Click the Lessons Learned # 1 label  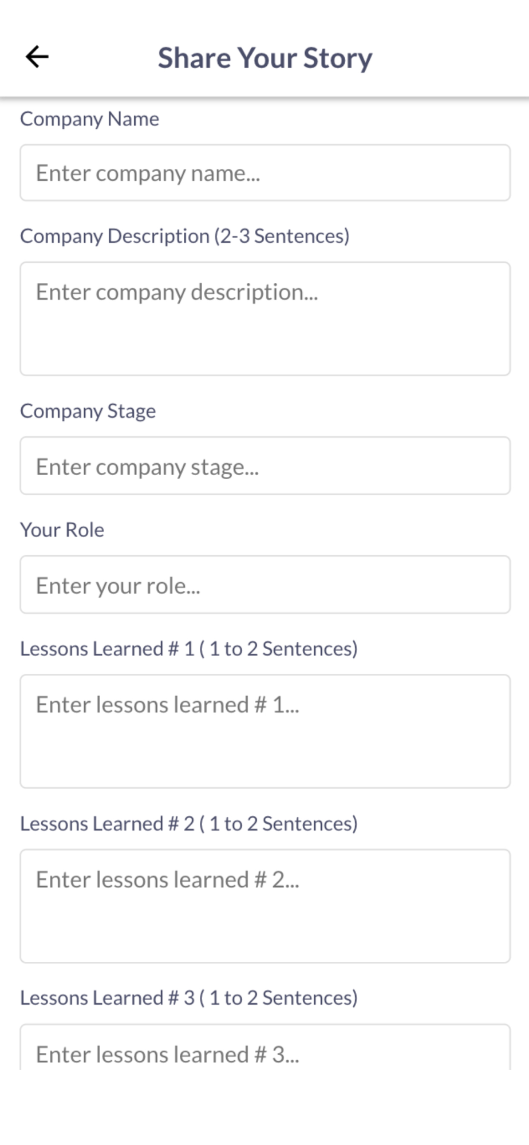tap(188, 649)
